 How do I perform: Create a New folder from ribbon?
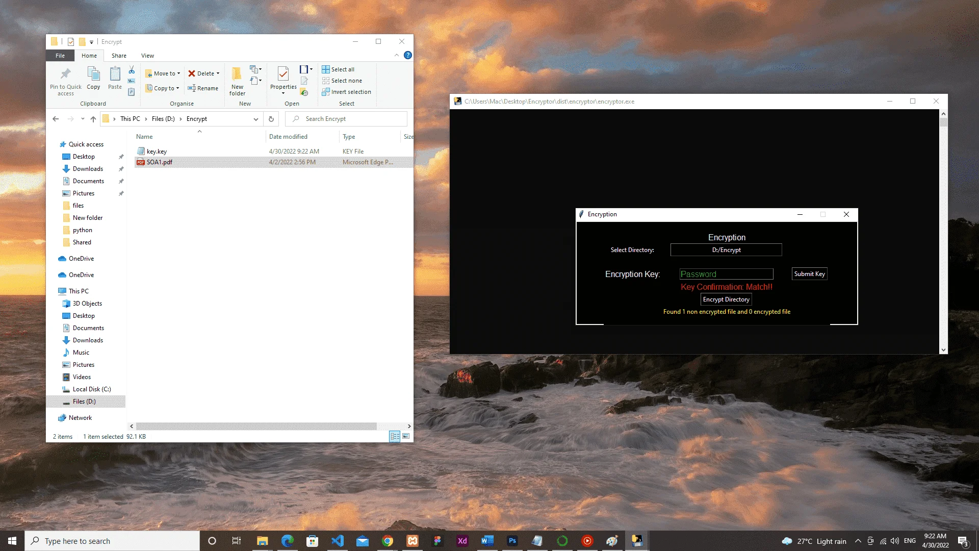click(x=237, y=81)
